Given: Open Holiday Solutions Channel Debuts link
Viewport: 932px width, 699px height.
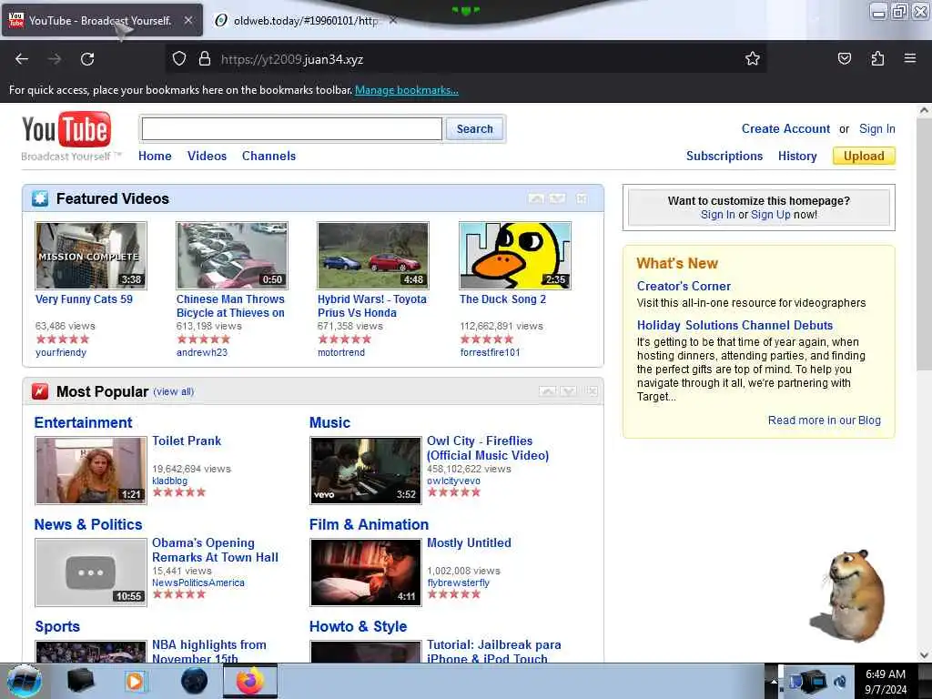Looking at the screenshot, I should pyautogui.click(x=734, y=325).
